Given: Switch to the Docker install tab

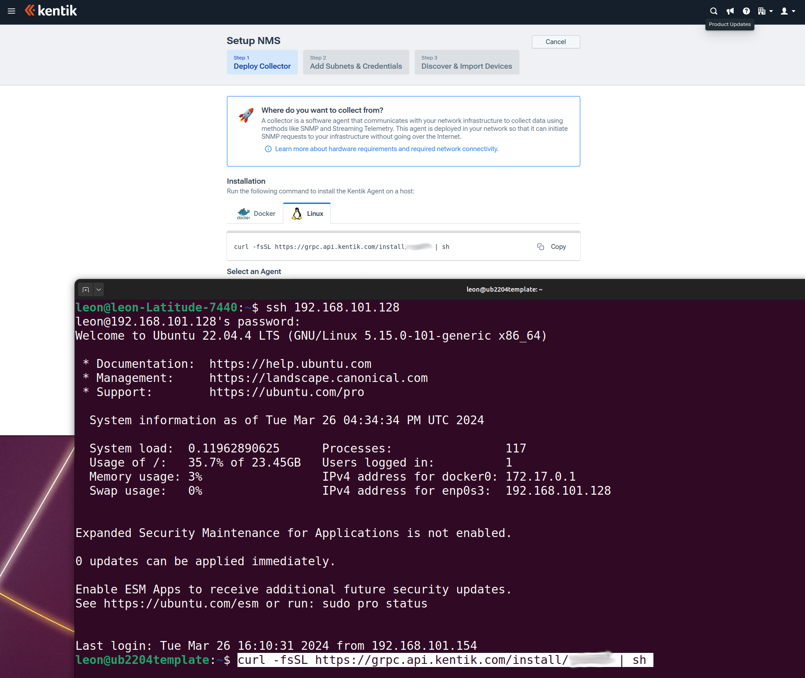Looking at the screenshot, I should (x=256, y=214).
